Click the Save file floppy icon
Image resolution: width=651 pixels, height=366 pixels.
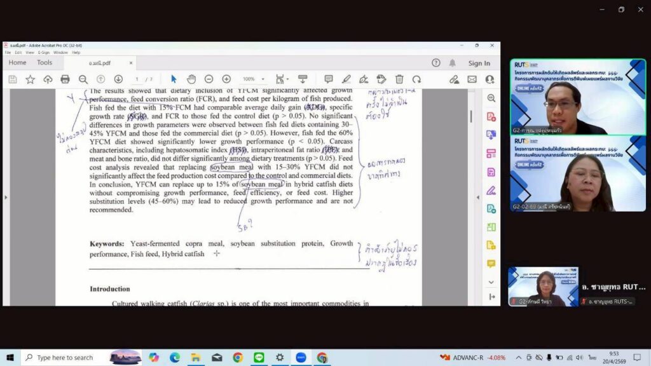click(x=12, y=79)
